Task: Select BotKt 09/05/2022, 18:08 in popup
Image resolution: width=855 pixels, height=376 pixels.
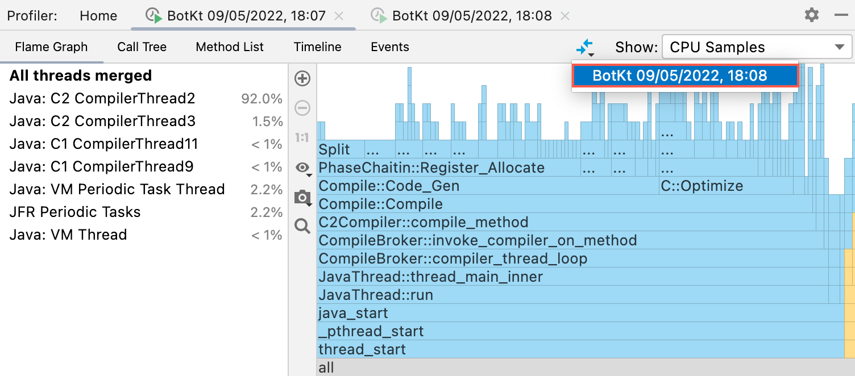Action: [685, 76]
